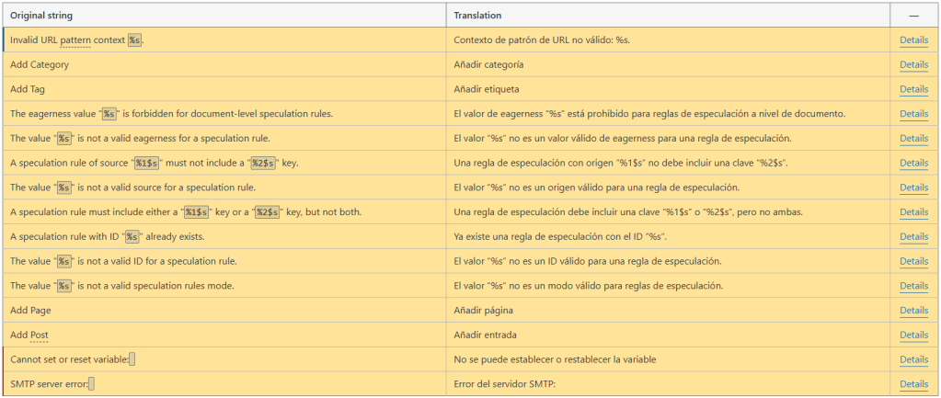
Task: Open Details for 'already exists' speculation rule row
Action: pos(912,237)
